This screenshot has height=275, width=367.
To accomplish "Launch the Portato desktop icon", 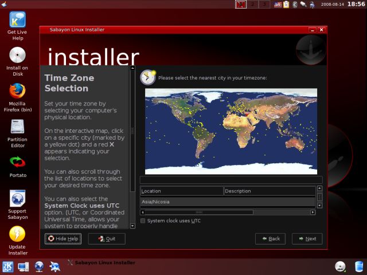I will coord(17,163).
